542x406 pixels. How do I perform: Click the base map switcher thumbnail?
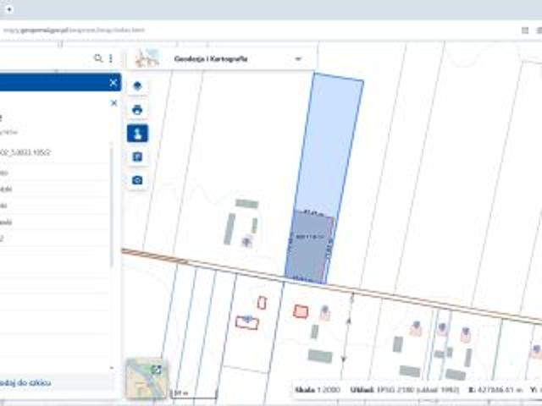tap(146, 378)
